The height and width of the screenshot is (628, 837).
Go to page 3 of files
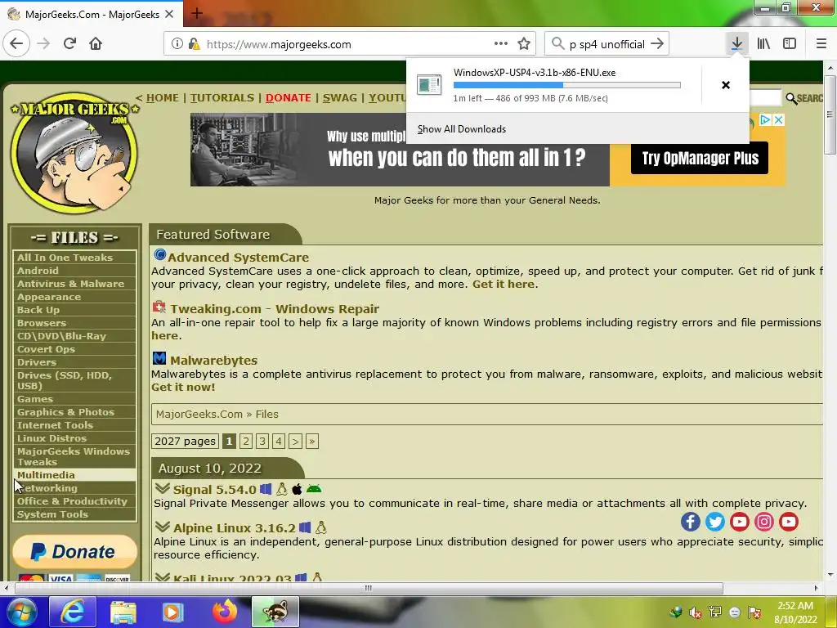[x=262, y=441]
